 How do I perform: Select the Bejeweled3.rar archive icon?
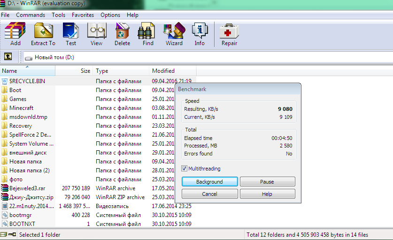[5, 188]
